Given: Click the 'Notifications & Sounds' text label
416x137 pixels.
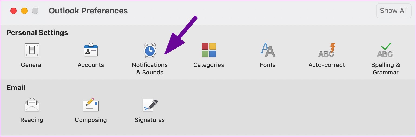Looking at the screenshot, I should [150, 68].
